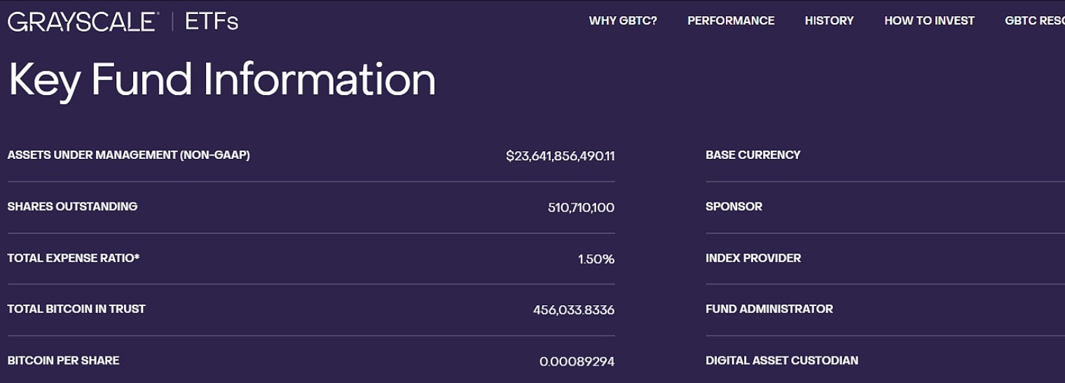1065x383 pixels.
Task: Select the $23,641,856,490.11 AUM value
Action: coord(560,156)
